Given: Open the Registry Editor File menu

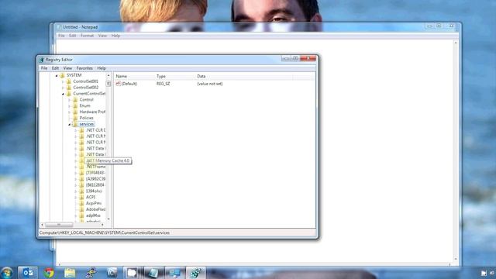Looking at the screenshot, I should pyautogui.click(x=44, y=68).
